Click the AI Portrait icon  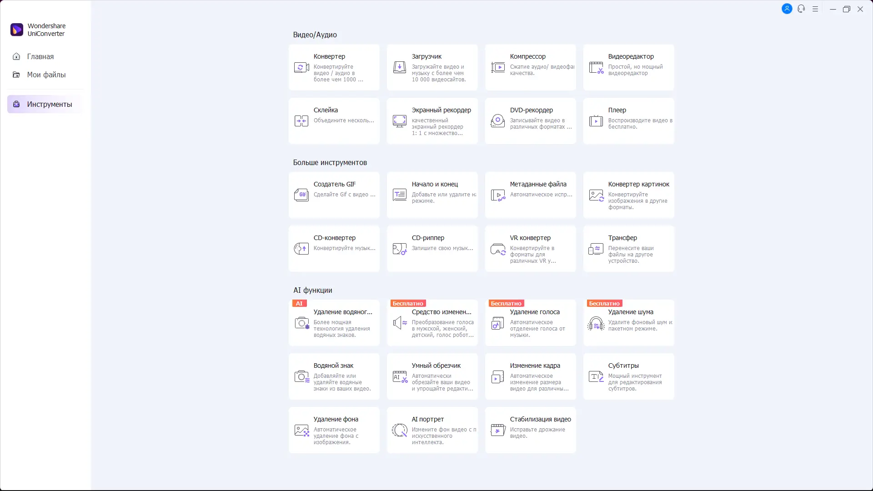(400, 430)
